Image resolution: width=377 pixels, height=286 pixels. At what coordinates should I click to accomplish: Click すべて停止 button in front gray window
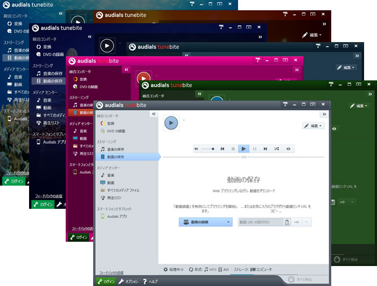pyautogui.click(x=301, y=280)
